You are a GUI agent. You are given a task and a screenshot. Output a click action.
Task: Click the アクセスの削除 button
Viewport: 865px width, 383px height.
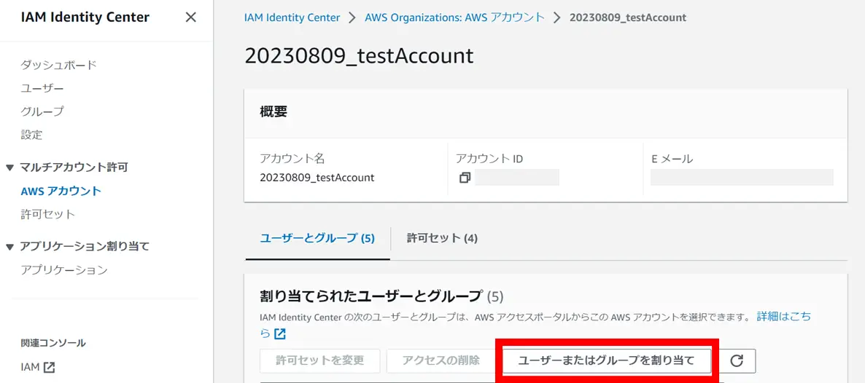pos(441,361)
